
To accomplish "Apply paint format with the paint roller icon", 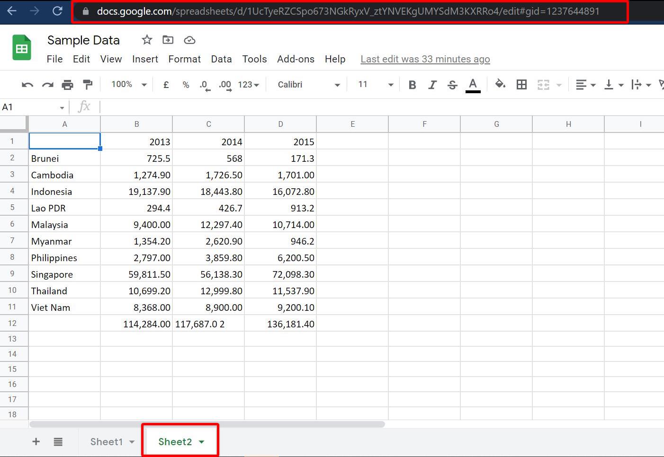I will (x=88, y=84).
